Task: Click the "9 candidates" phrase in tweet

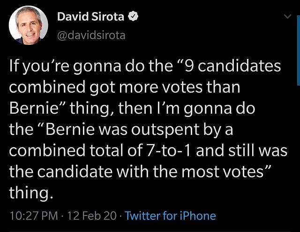Action: [232, 66]
